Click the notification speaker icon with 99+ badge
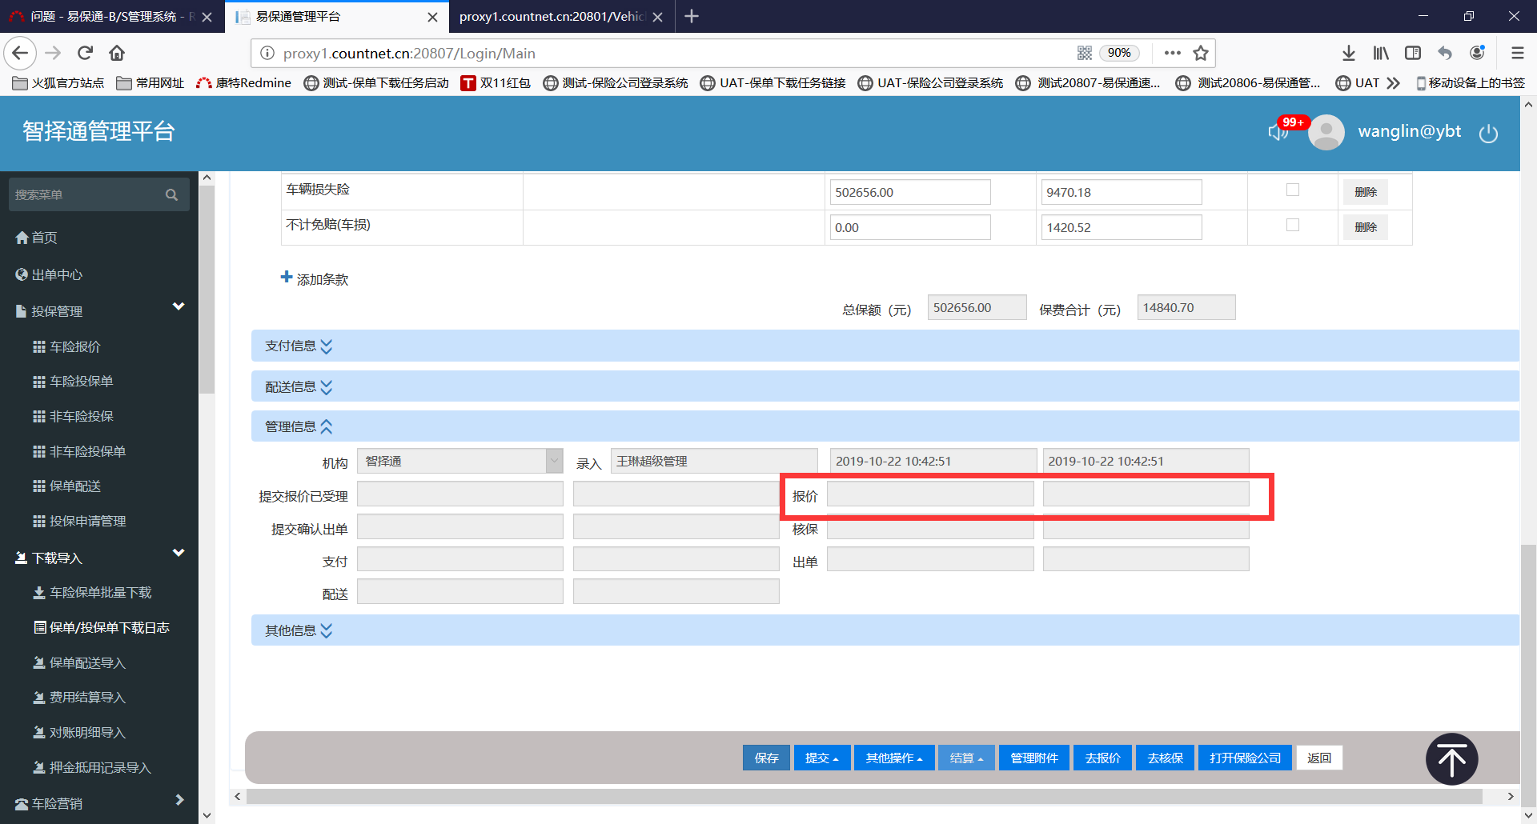The image size is (1537, 824). pyautogui.click(x=1278, y=131)
